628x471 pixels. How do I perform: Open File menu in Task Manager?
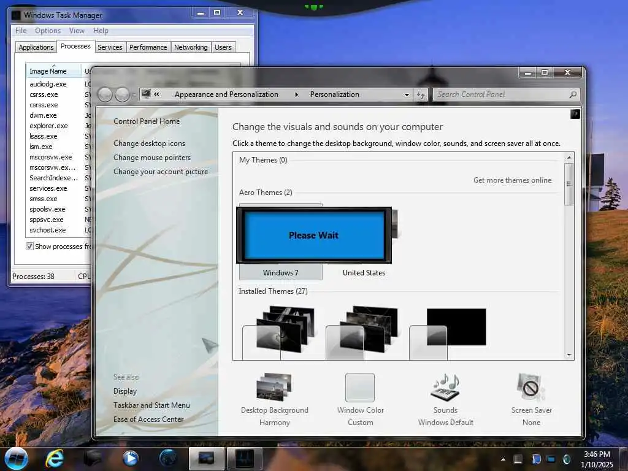(x=21, y=31)
